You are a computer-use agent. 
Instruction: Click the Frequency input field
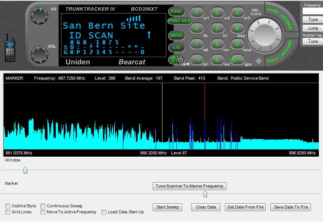click(x=313, y=11)
